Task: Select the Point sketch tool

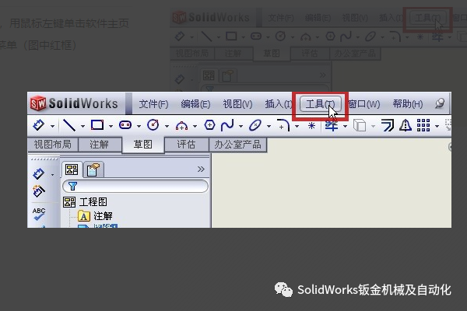Action: (x=311, y=126)
